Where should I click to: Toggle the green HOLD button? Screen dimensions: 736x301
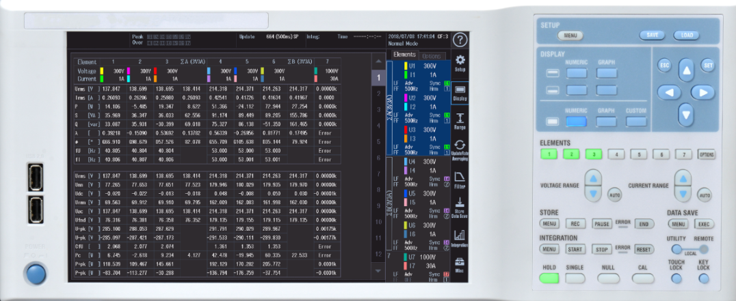[x=549, y=278]
